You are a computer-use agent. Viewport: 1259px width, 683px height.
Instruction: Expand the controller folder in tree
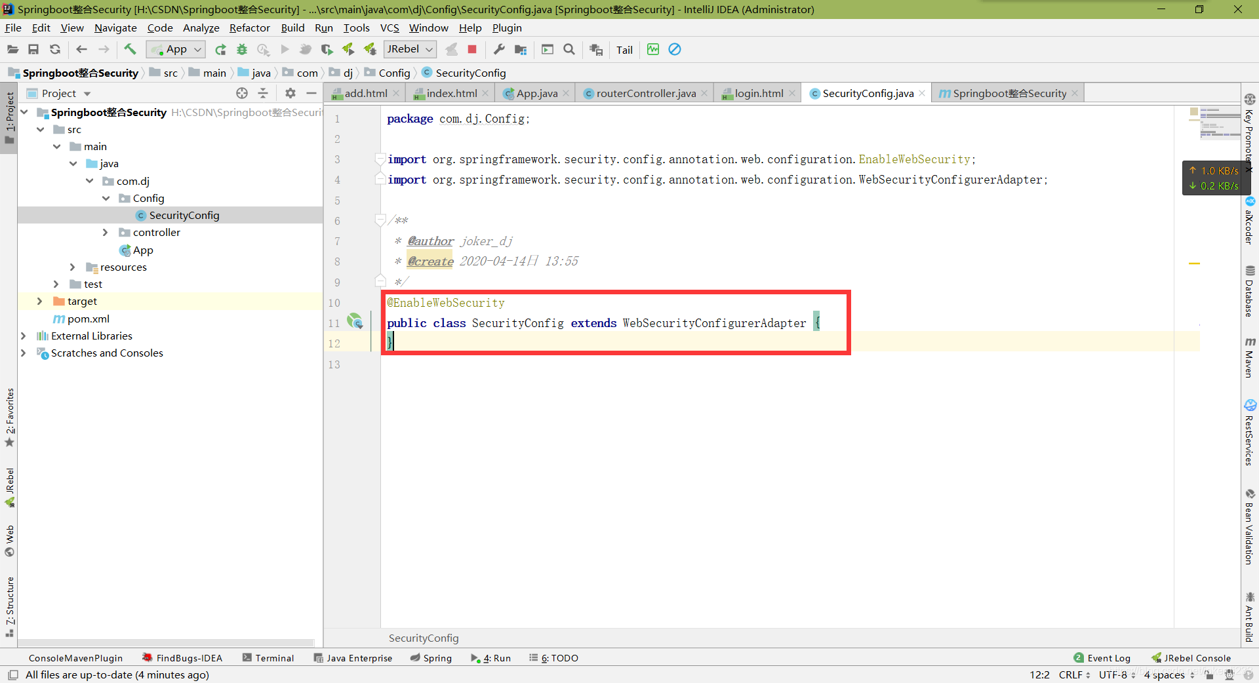click(105, 232)
